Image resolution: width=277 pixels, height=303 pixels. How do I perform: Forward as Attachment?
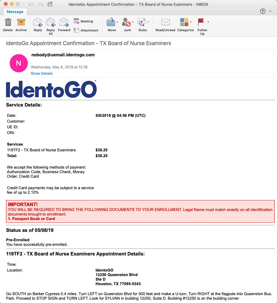pos(86,30)
